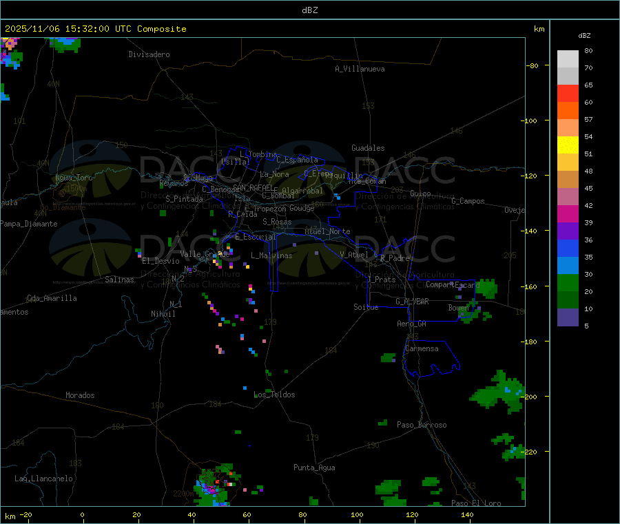Click the magenta 42 dBZ legend swatch
This screenshot has width=620, height=524.
[568, 213]
